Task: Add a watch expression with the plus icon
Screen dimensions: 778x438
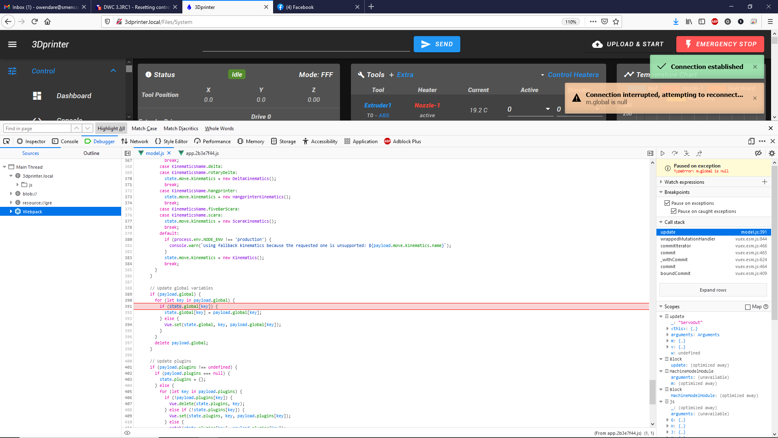Action: pos(764,182)
